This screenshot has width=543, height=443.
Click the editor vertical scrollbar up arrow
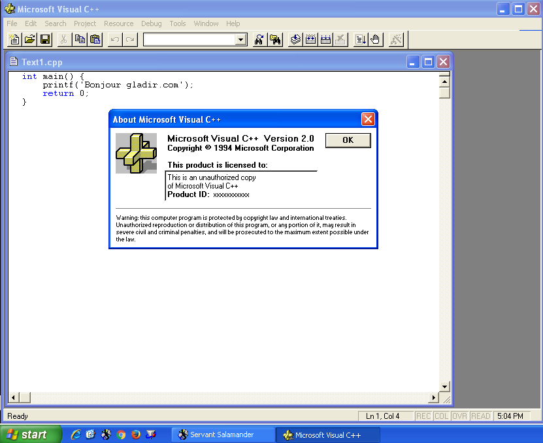(444, 82)
